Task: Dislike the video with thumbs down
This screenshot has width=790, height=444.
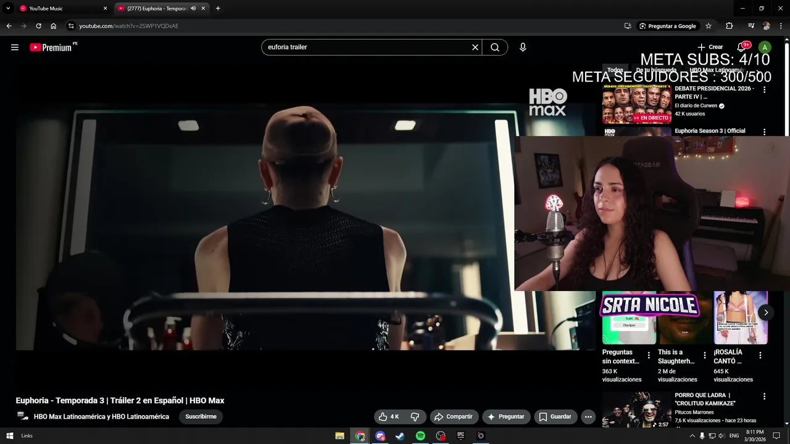Action: coord(415,417)
